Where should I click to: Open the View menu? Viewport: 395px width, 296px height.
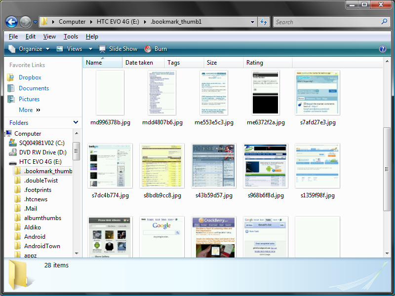(49, 37)
